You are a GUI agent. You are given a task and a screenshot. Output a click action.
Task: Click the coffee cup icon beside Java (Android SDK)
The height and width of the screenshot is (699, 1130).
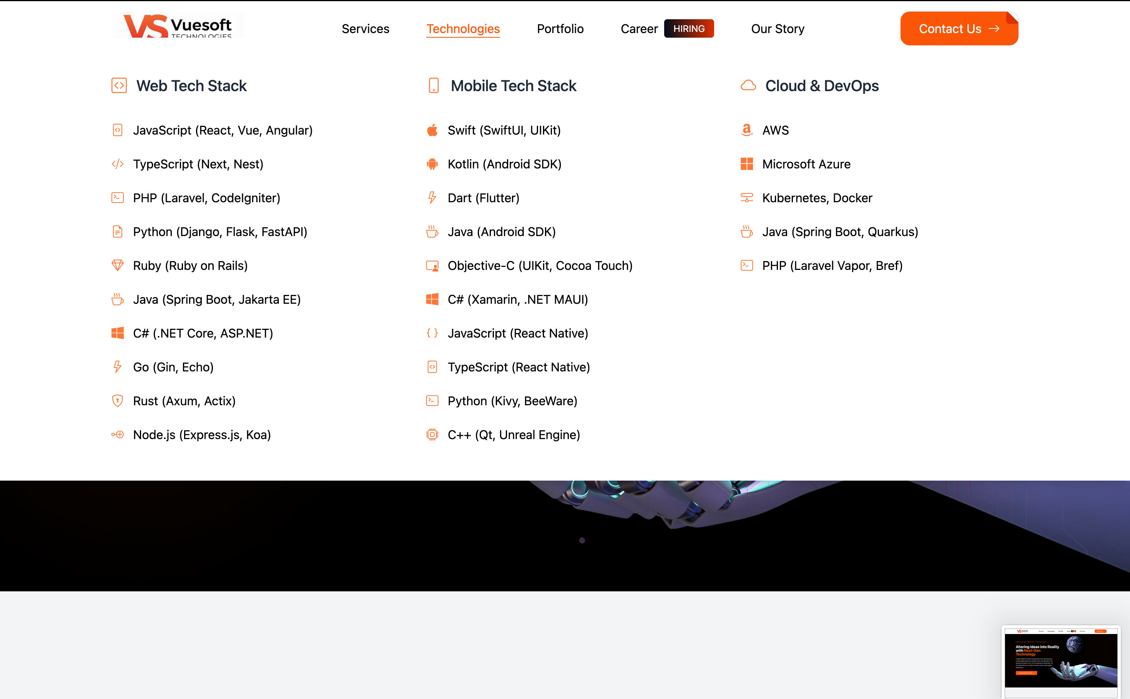[x=432, y=231]
